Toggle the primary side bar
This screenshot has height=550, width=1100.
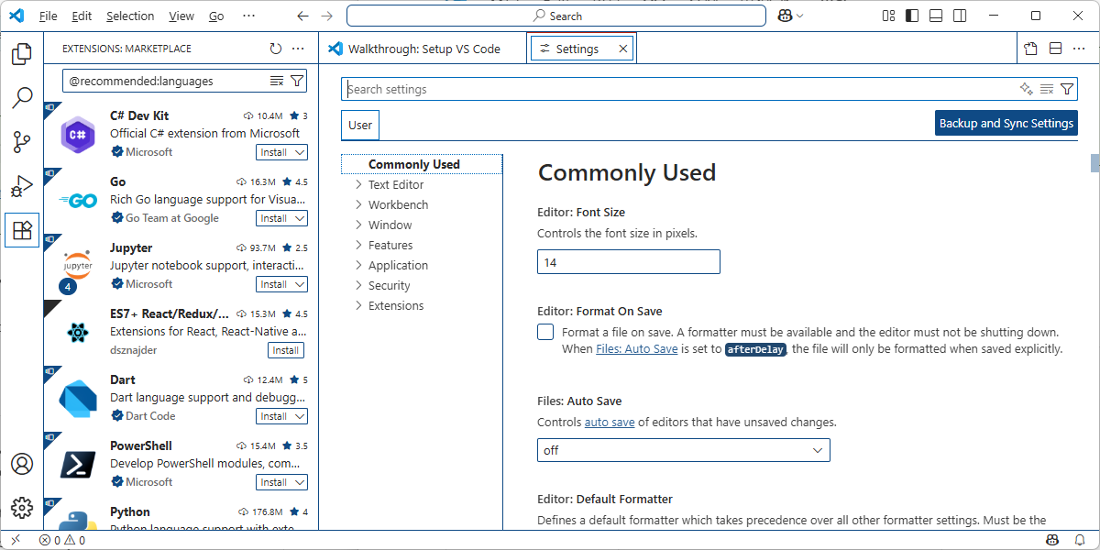(x=912, y=16)
